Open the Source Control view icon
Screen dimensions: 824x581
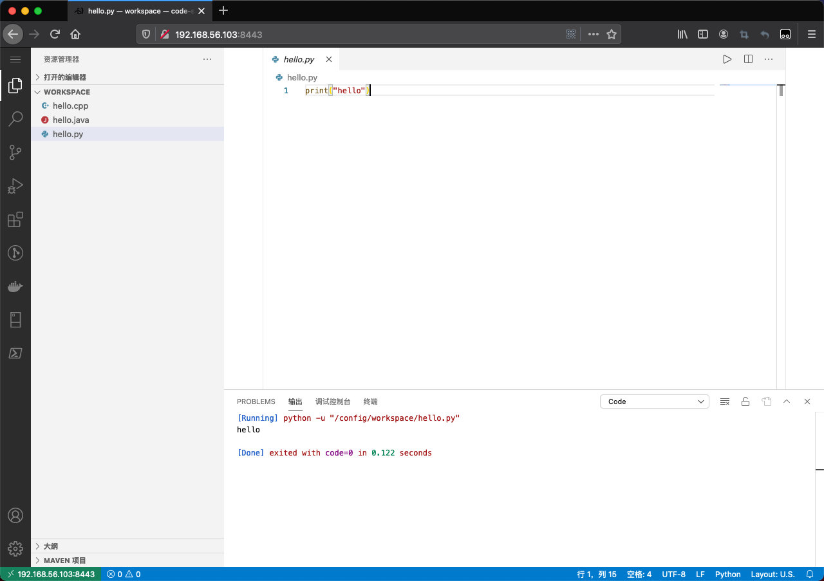pyautogui.click(x=15, y=152)
